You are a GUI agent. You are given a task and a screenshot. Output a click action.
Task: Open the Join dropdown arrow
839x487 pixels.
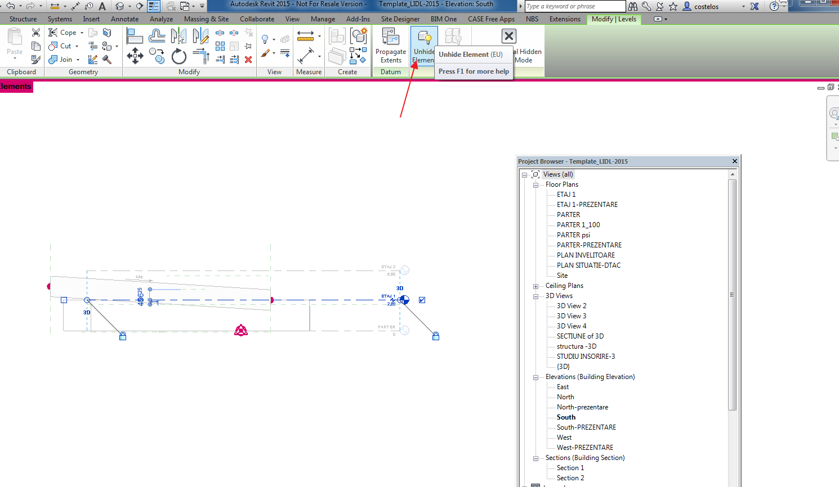click(78, 60)
